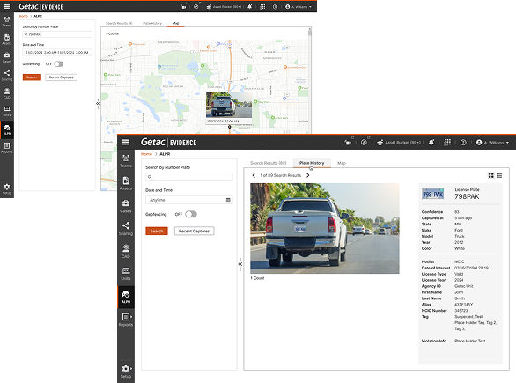516x383 pixels.
Task: Click Search button in front window
Action: click(157, 231)
